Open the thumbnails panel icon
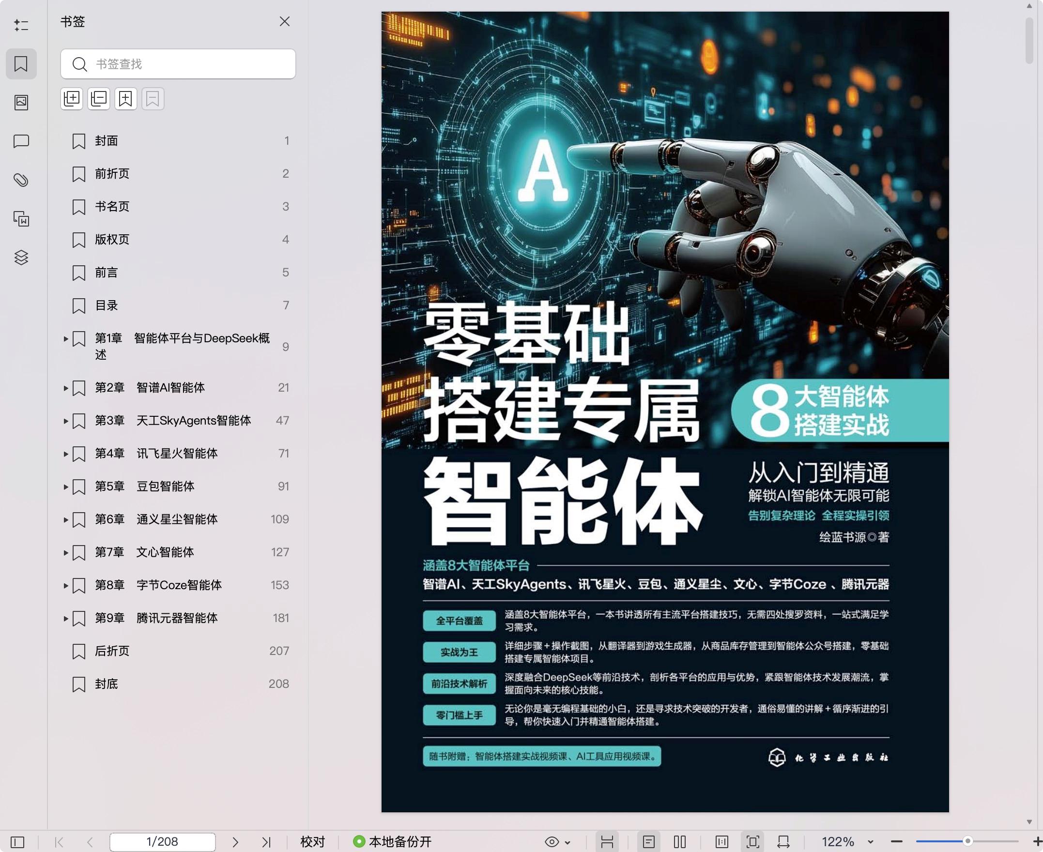The image size is (1043, 852). coord(21,102)
